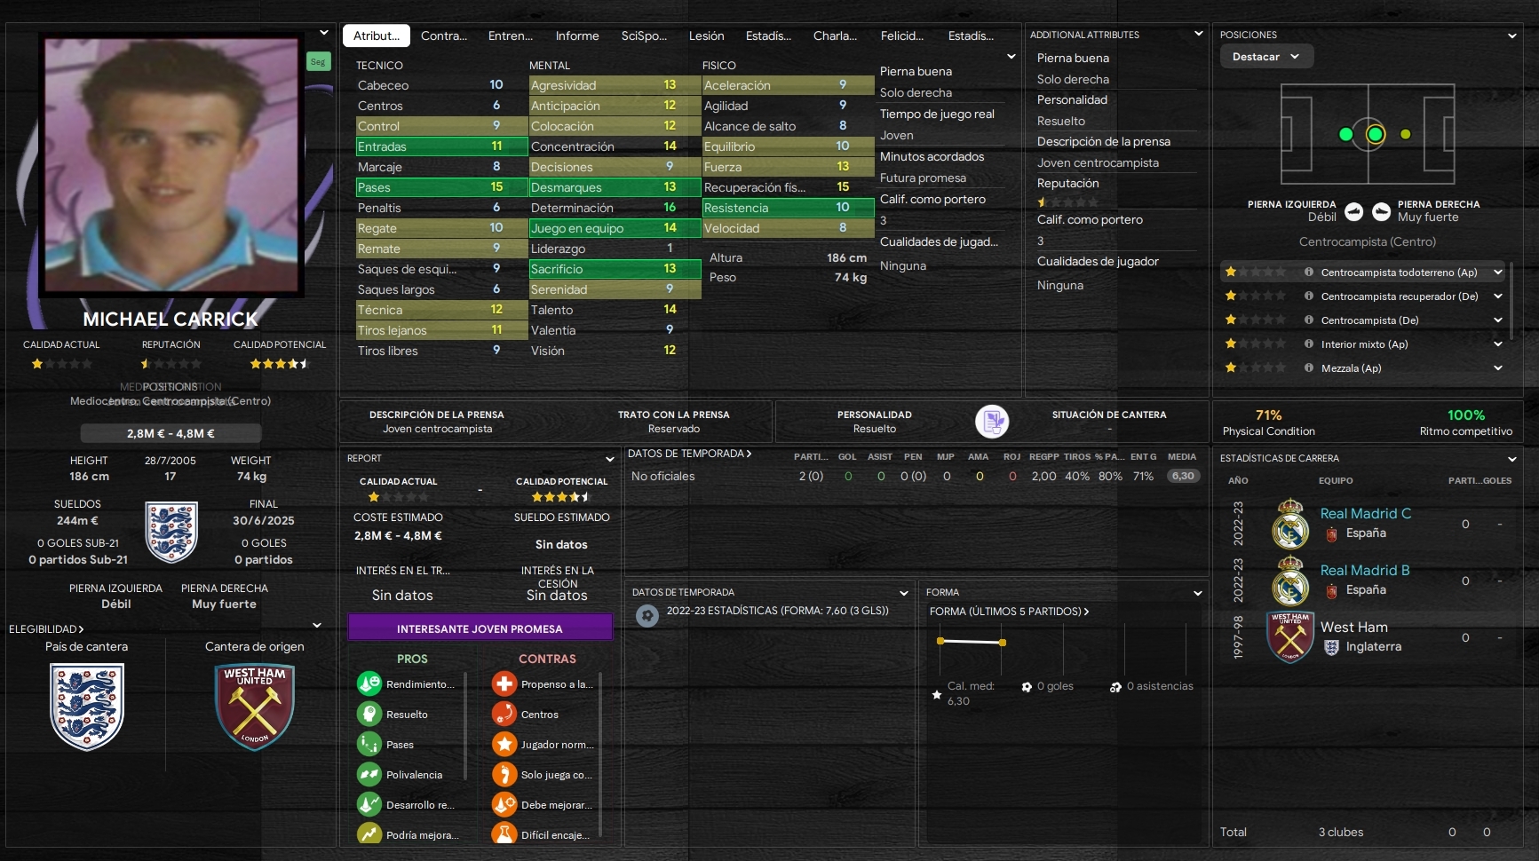Viewport: 1539px width, 861px height.
Task: Open info icon for Interior mixto (Ap)
Action: [1308, 344]
